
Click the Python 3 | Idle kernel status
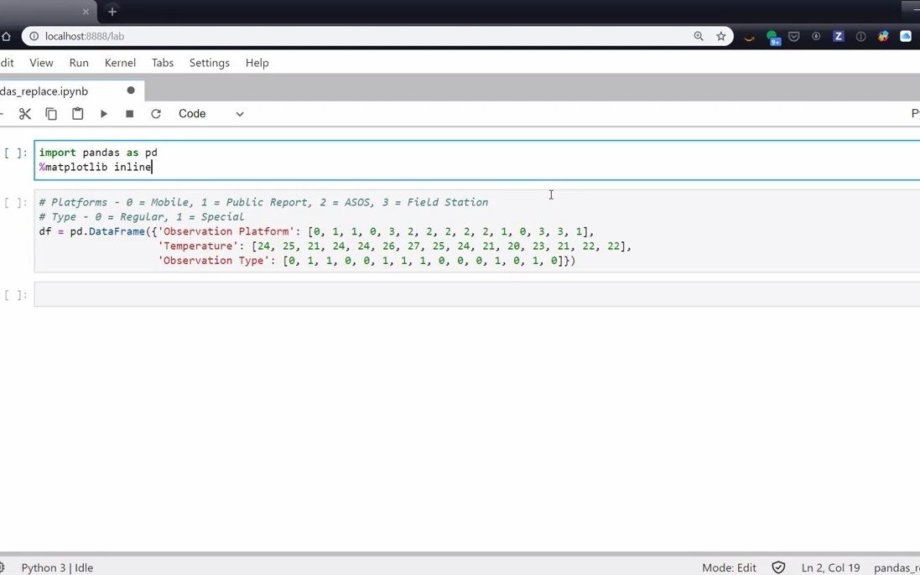pyautogui.click(x=57, y=567)
